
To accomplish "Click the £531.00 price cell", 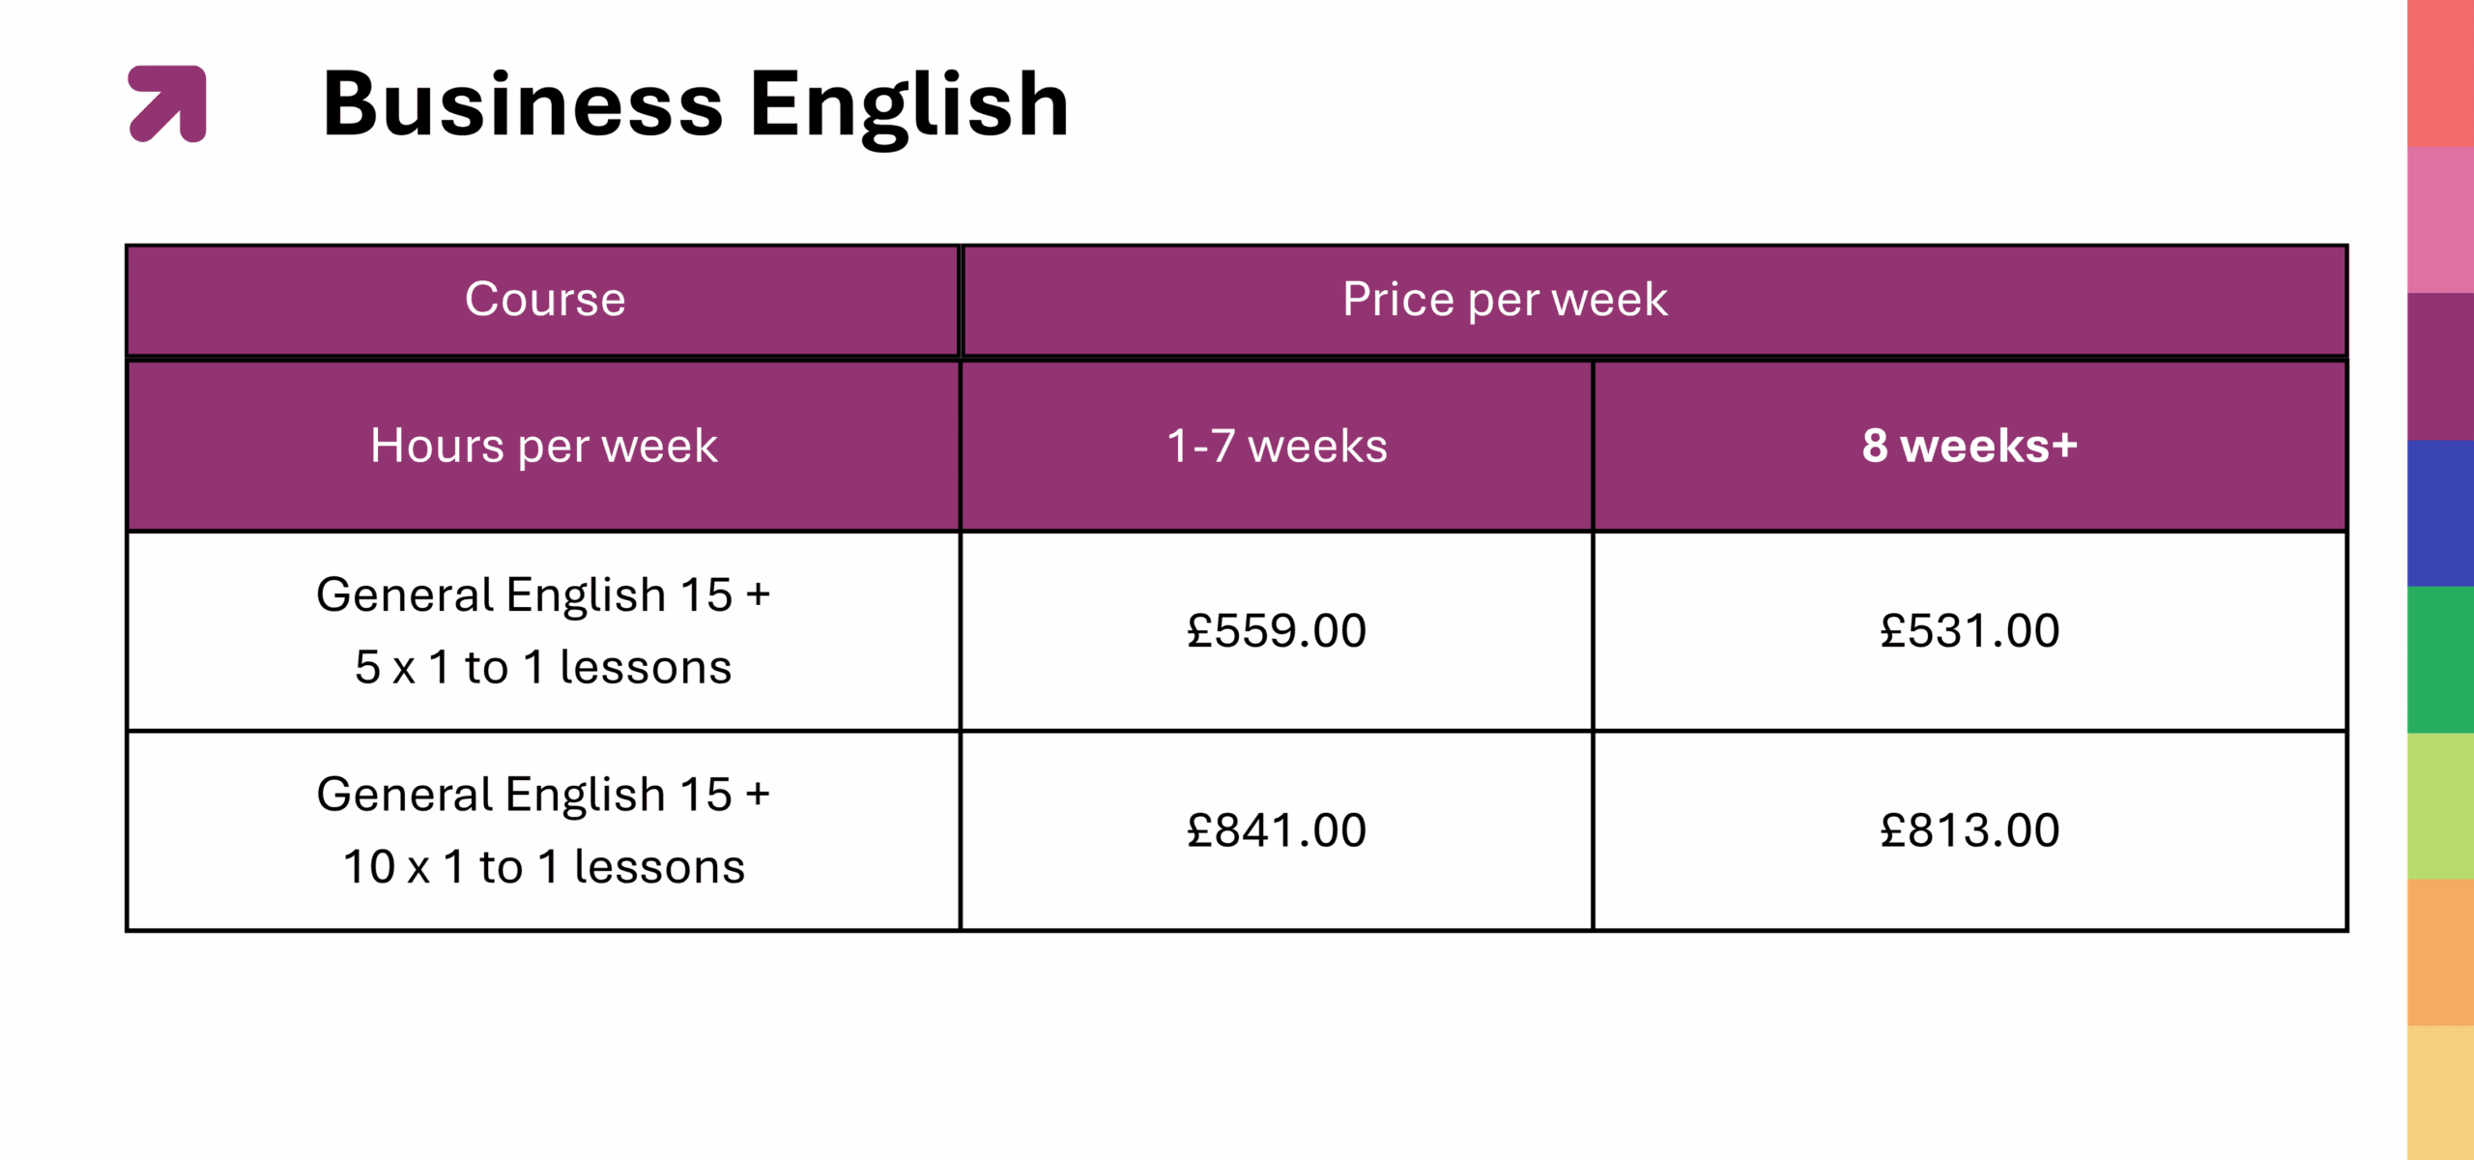I will [x=1970, y=631].
